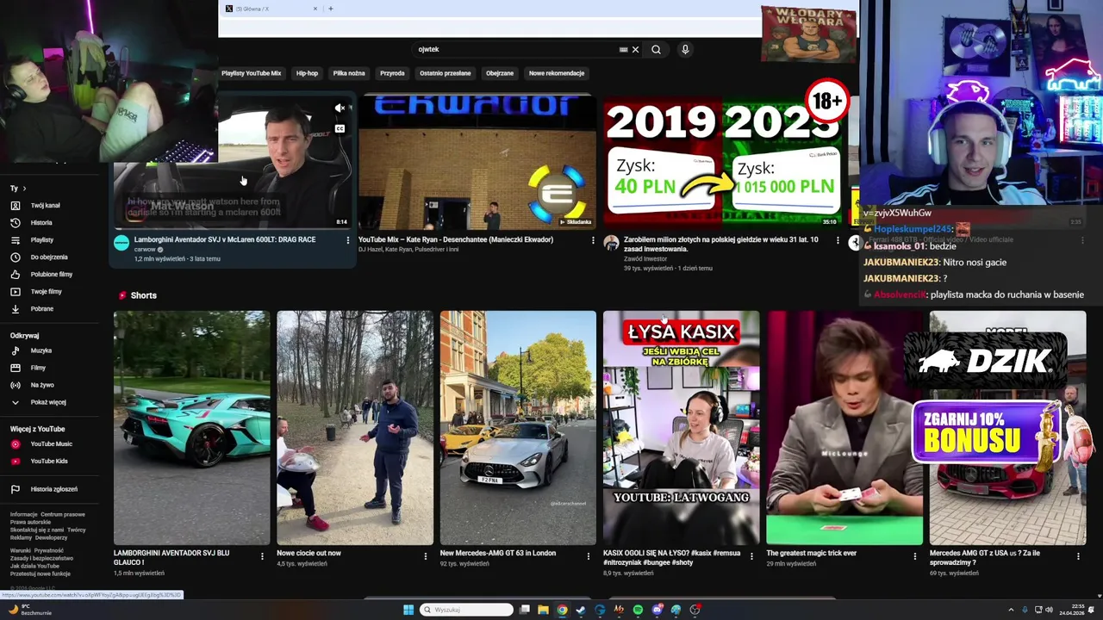1103x620 pixels.
Task: Open Spotify from the taskbar
Action: [638, 610]
